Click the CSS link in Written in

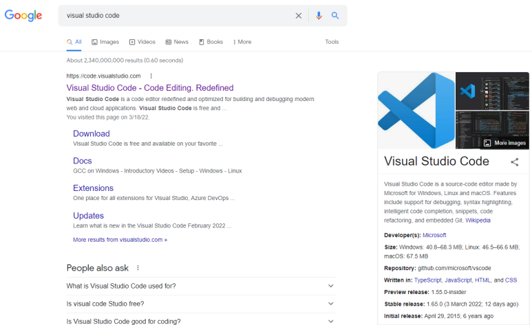(511, 280)
